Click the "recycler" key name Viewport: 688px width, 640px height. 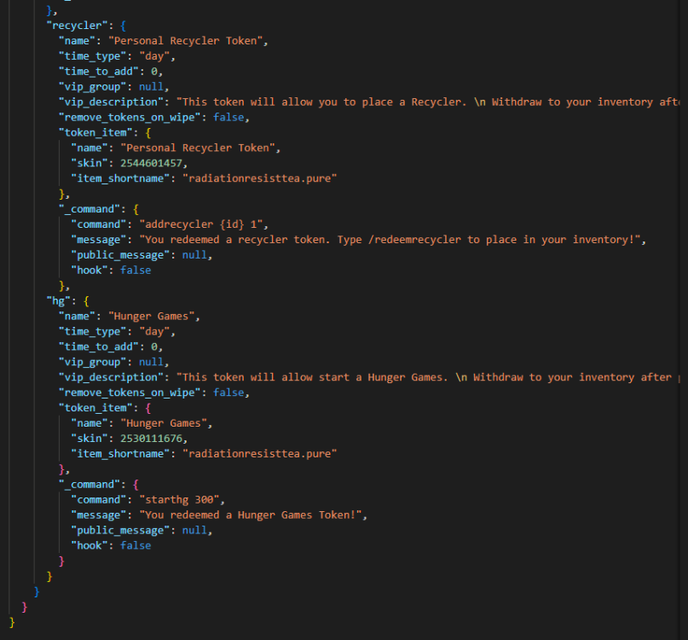pos(76,25)
